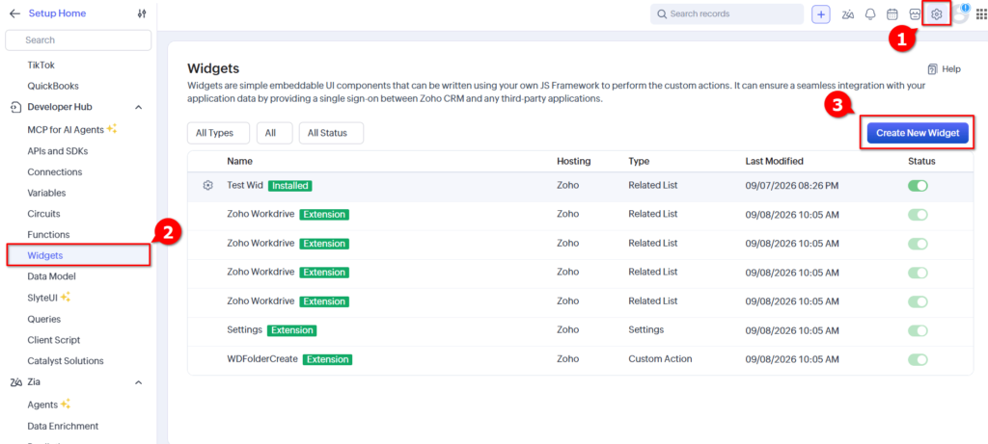The width and height of the screenshot is (988, 444).
Task: Collapse the Zia section chevron
Action: pos(139,382)
